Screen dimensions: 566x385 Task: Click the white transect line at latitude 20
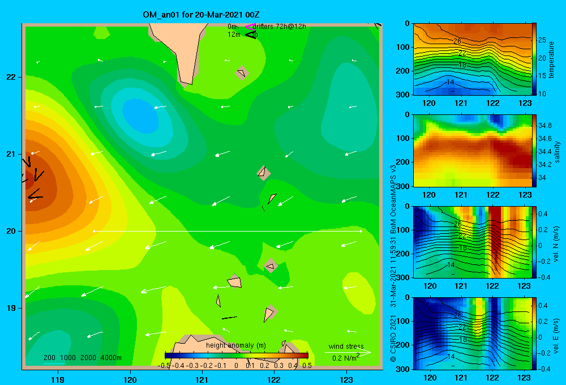point(228,231)
